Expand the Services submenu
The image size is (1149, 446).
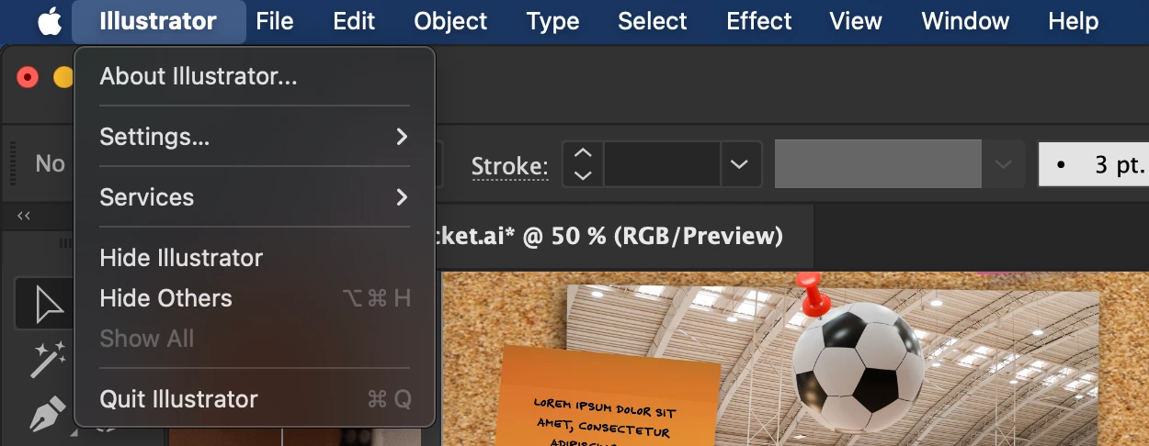pyautogui.click(x=255, y=197)
